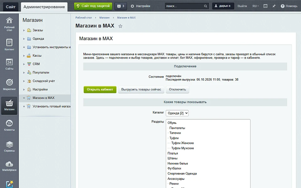Viewport: 301px width, 188px height.
Task: Open the Магазин basket sidebar section
Action: [9, 106]
